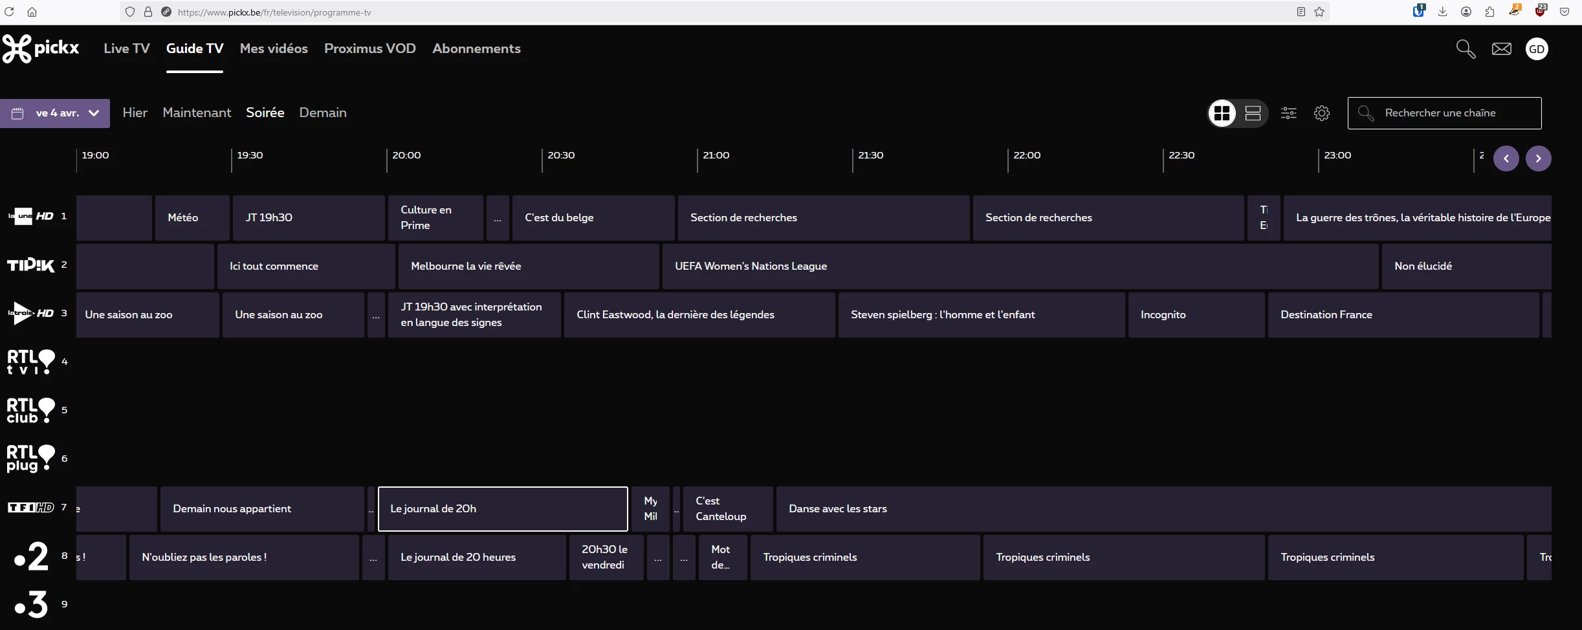Reload the page in the browser

pos(9,12)
